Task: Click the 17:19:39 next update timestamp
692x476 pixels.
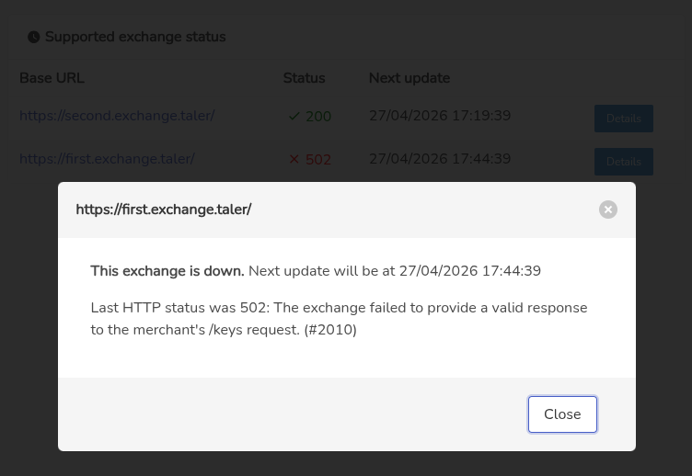Action: click(439, 116)
